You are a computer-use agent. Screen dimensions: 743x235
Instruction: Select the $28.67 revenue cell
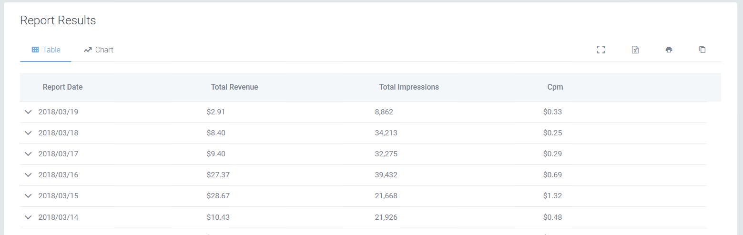218,196
